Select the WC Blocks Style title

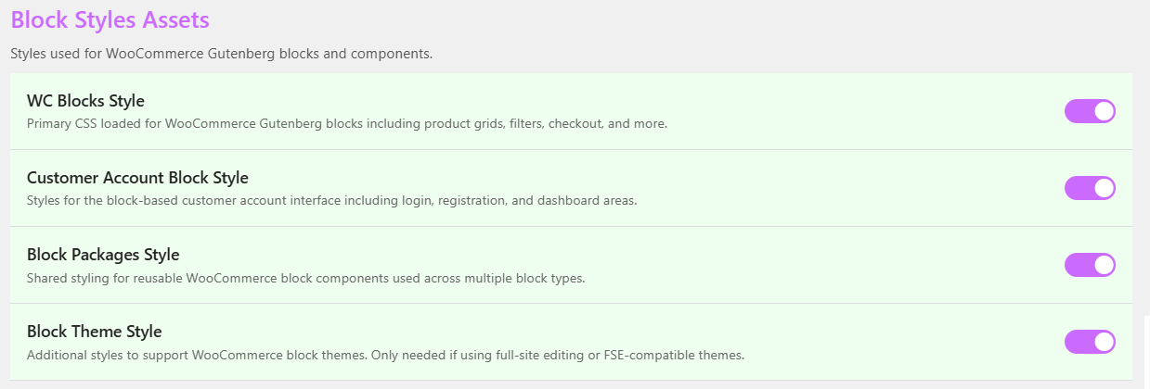point(85,101)
